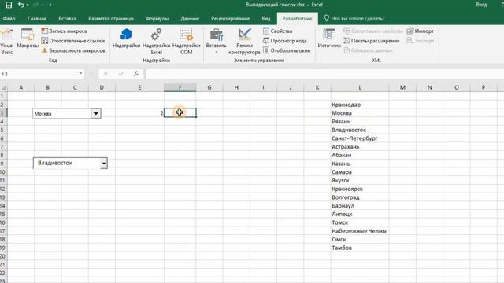504x283 pixels.
Task: Toggle Относительные ссылки
Action: pos(73,41)
